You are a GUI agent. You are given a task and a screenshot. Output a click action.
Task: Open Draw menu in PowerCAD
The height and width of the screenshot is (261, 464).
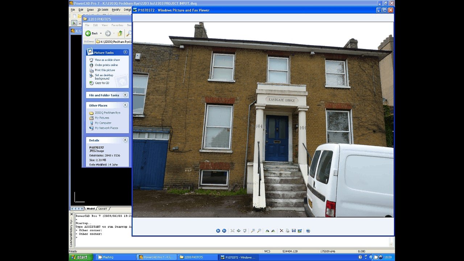(x=90, y=10)
